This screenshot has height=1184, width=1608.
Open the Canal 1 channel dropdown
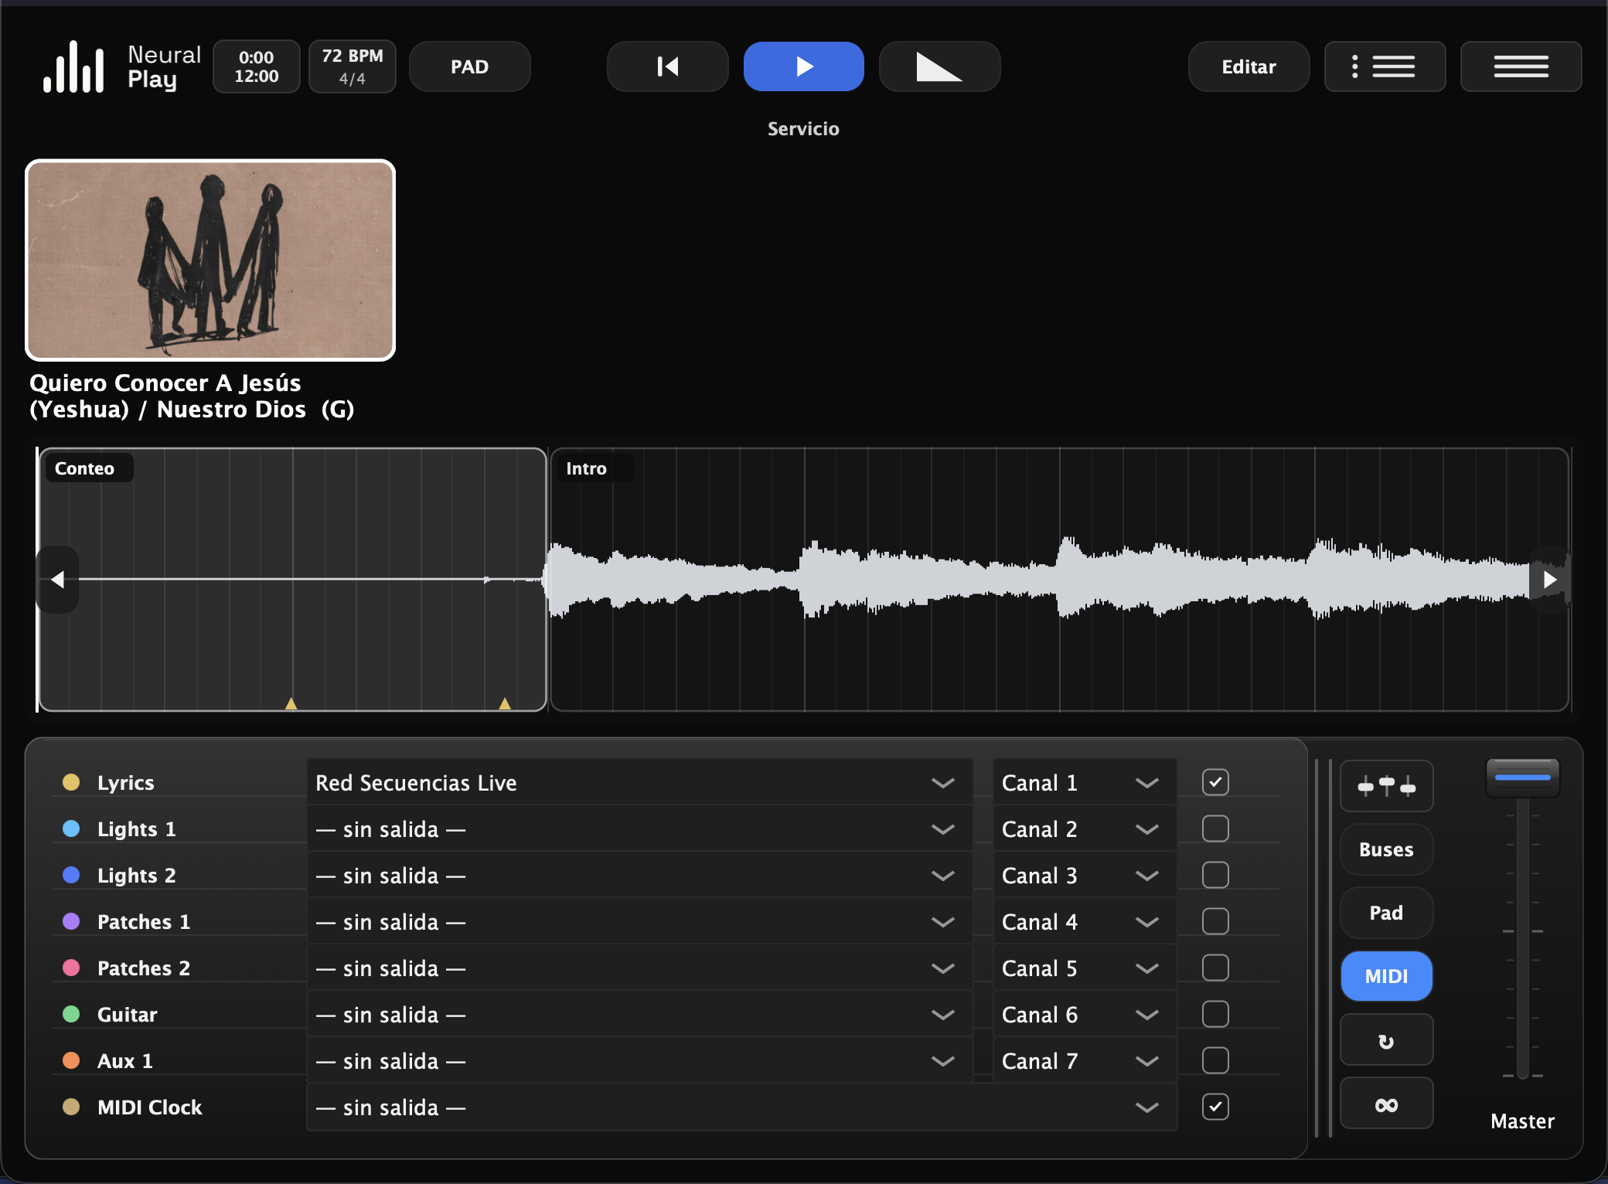[1085, 782]
